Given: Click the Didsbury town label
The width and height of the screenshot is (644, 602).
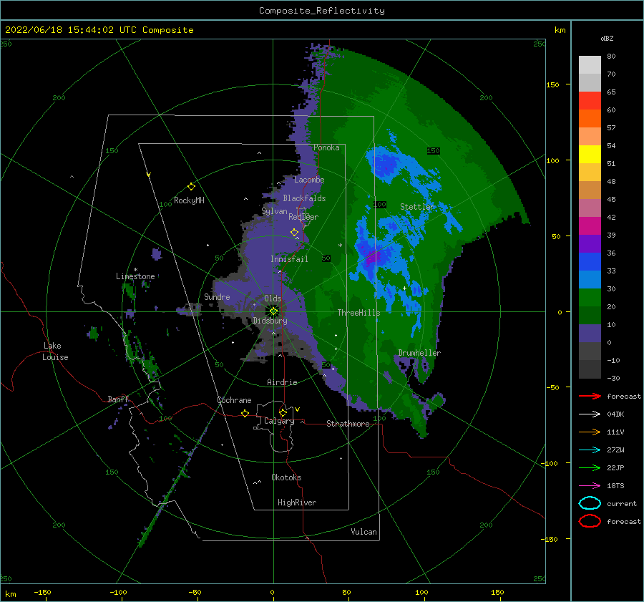Looking at the screenshot, I should (x=270, y=321).
